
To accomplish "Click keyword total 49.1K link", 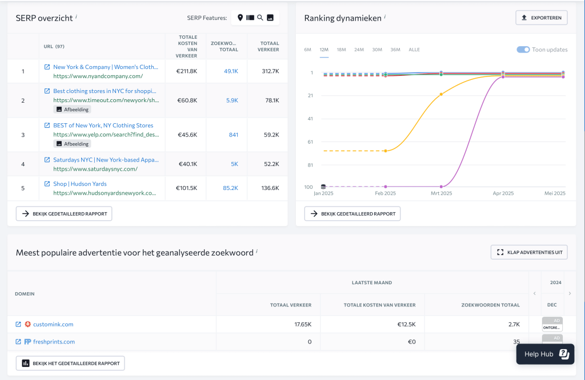I will (x=231, y=71).
